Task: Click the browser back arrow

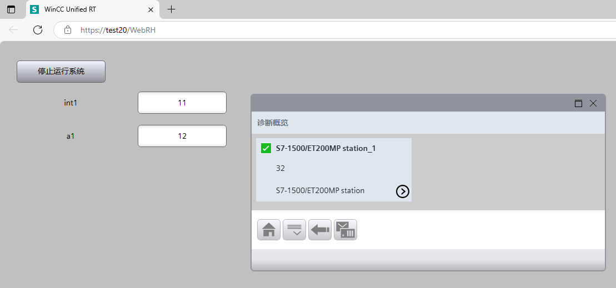Action: [x=14, y=30]
